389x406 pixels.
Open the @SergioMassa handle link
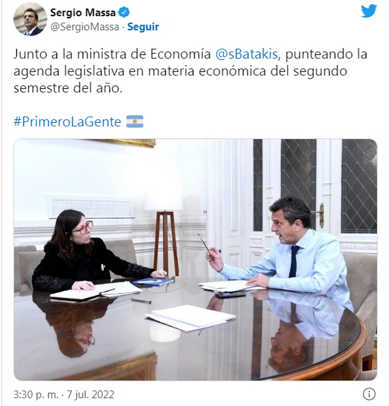click(x=85, y=27)
